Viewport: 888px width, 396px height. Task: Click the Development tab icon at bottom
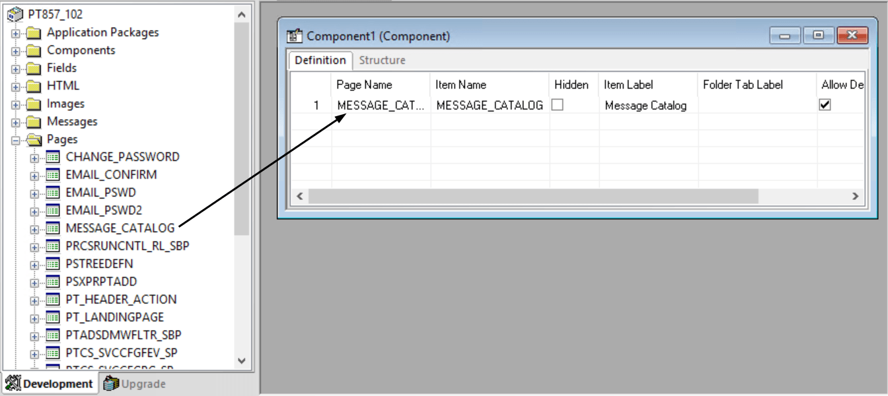[x=13, y=383]
